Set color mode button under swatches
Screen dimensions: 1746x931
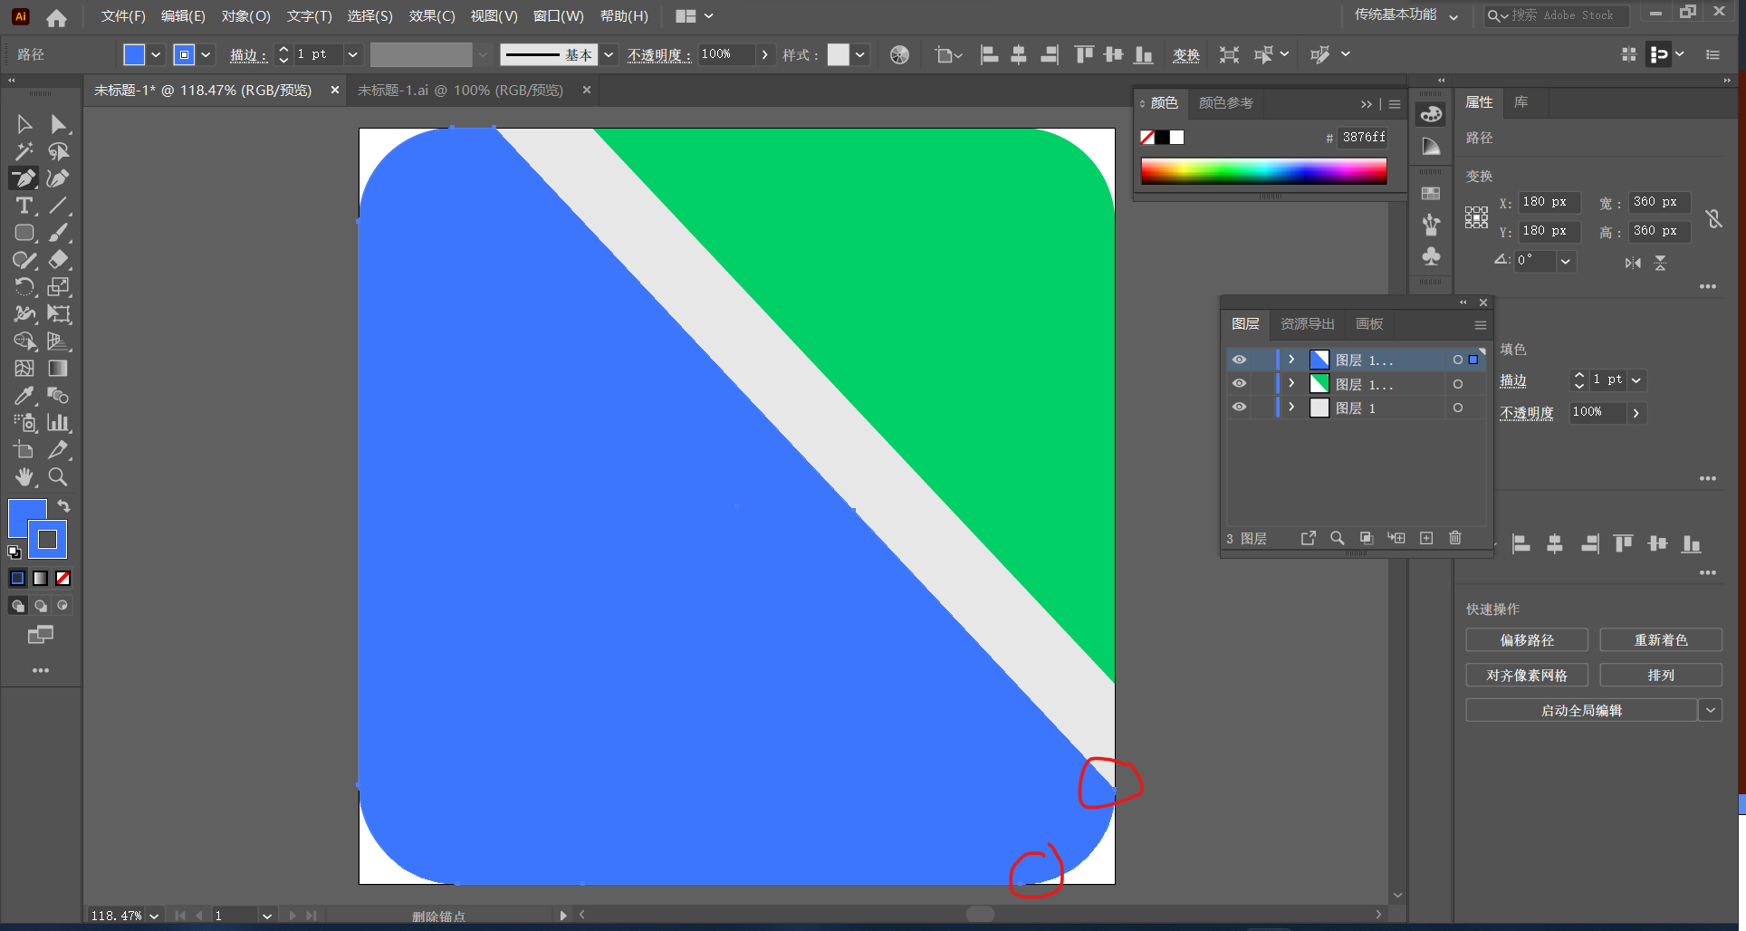click(x=17, y=578)
